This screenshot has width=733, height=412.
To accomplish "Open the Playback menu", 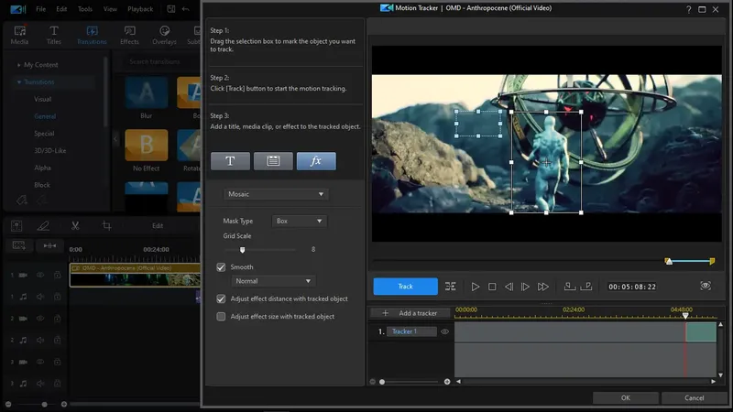I will 140,9.
